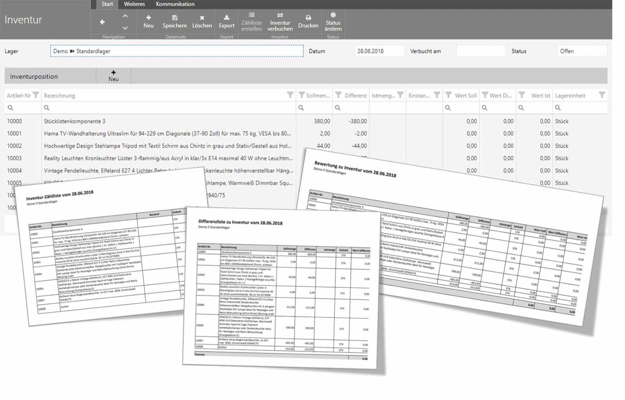Delete record using Löschen
The width and height of the screenshot is (625, 400).
[202, 21]
